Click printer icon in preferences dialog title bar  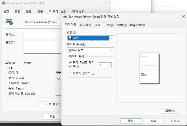(x=65, y=17)
